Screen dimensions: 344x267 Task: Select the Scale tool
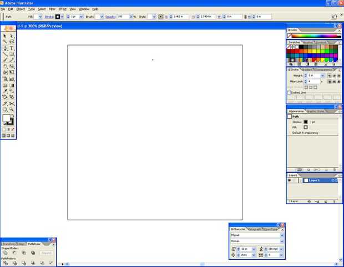tap(12, 66)
